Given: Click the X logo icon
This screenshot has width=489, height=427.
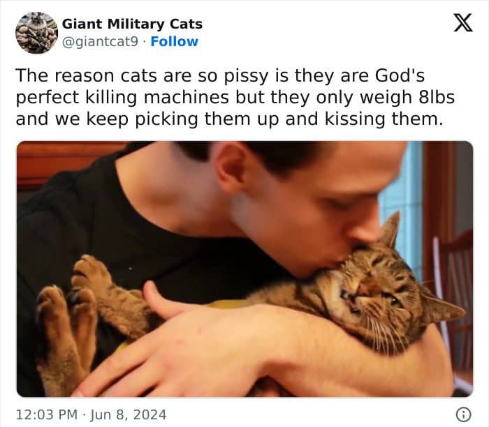Looking at the screenshot, I should click(x=463, y=22).
